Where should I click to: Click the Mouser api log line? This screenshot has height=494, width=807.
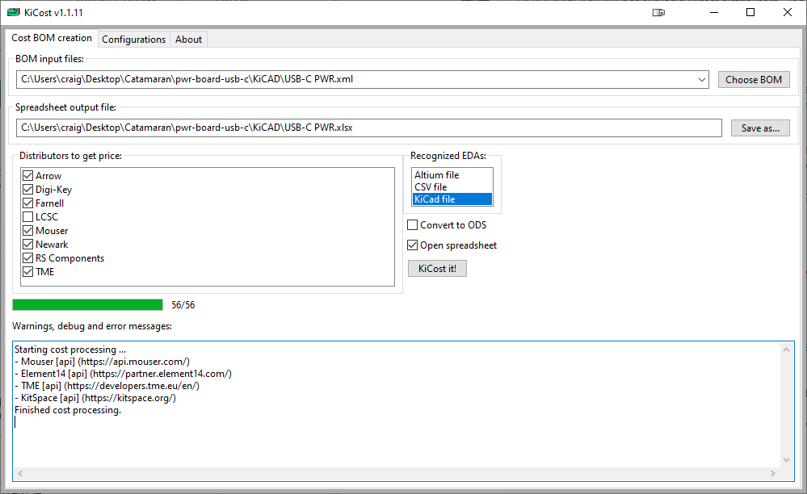103,362
